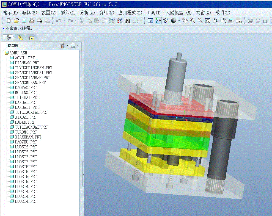This screenshot has height=216, width=272.
Task: Select TUILIAOXIAO.PRT part
Action: [29, 112]
